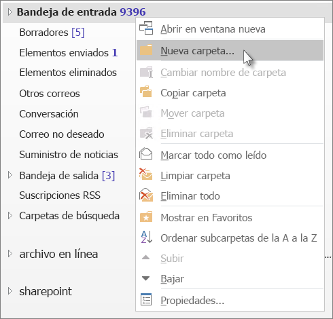Click the Bajar down-arrow icon
Image resolution: width=333 pixels, height=319 pixels.
point(145,278)
